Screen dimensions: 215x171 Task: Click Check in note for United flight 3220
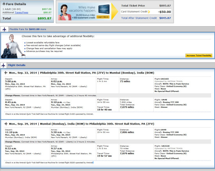49,162
